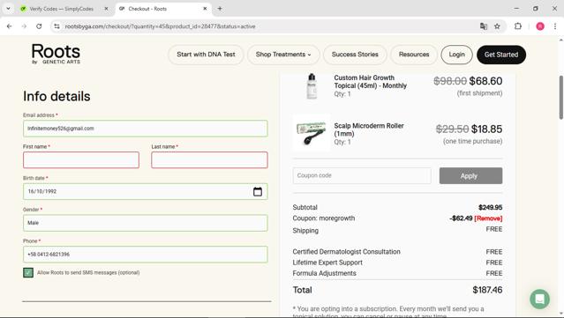564x318 pixels.
Task: Click the Info details heading
Action: coord(56,96)
